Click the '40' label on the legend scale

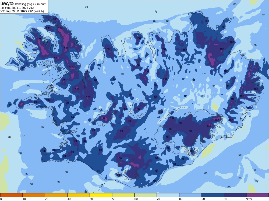pyautogui.click(x=91, y=199)
